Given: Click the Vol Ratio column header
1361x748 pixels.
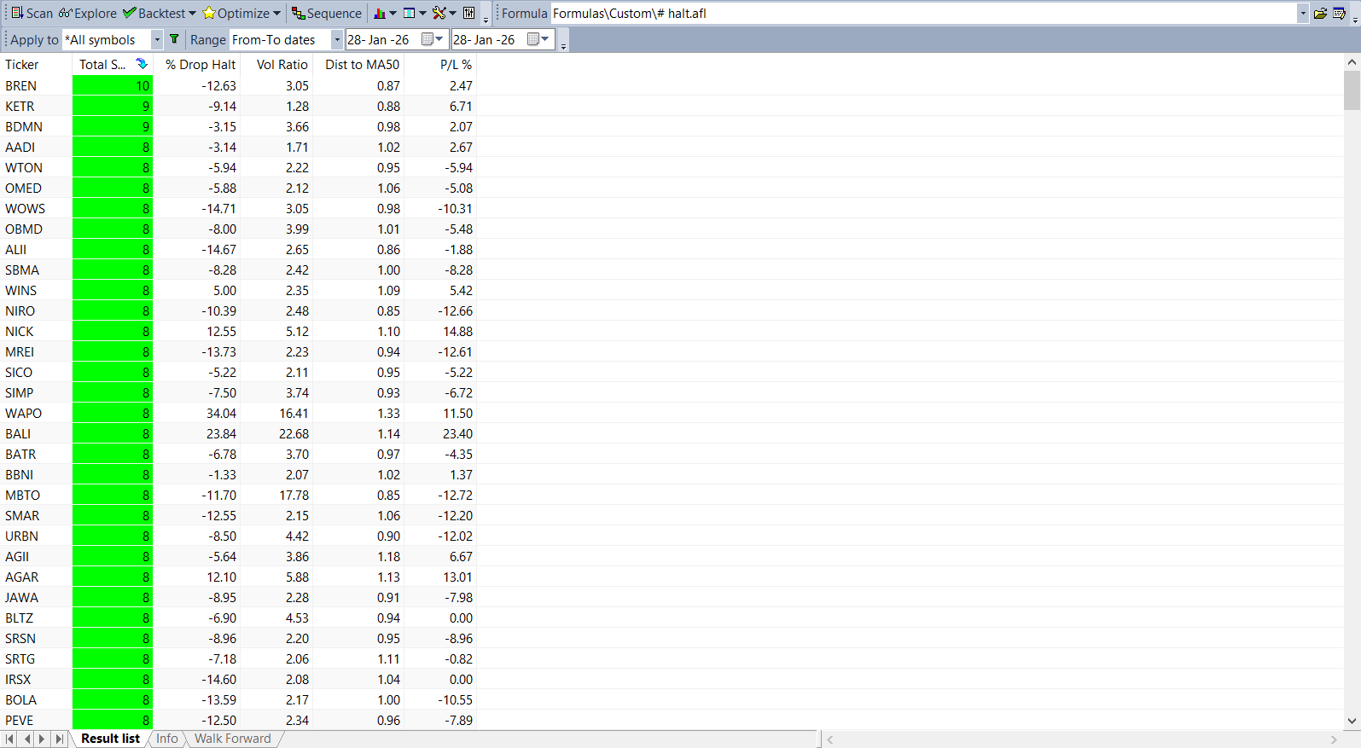Looking at the screenshot, I should click(282, 65).
